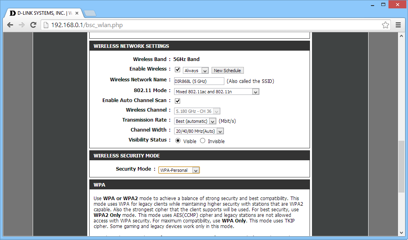Bookmark this page with the star icon

click(x=385, y=25)
